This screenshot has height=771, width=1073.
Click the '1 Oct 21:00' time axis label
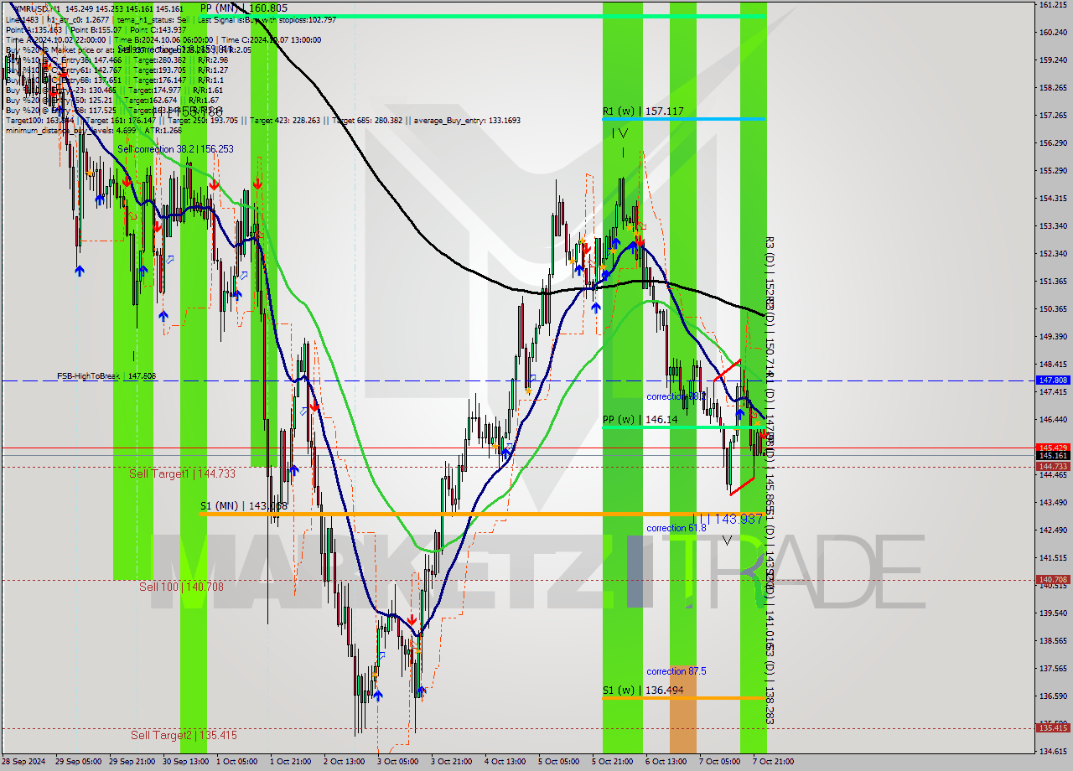coord(290,762)
